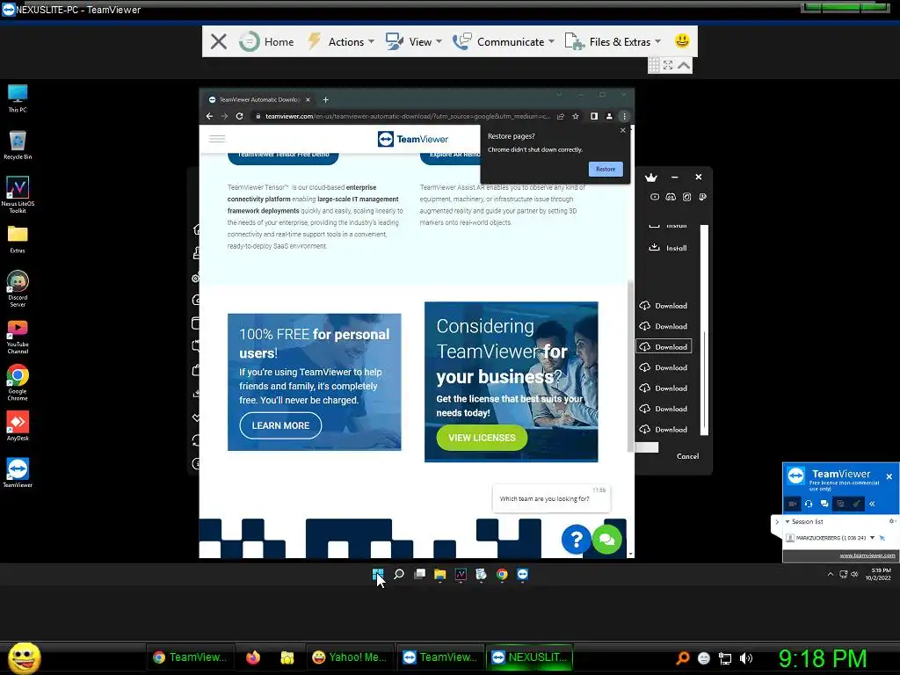The height and width of the screenshot is (675, 900).
Task: Open the YouTube Channel desktop shortcut
Action: 18,337
